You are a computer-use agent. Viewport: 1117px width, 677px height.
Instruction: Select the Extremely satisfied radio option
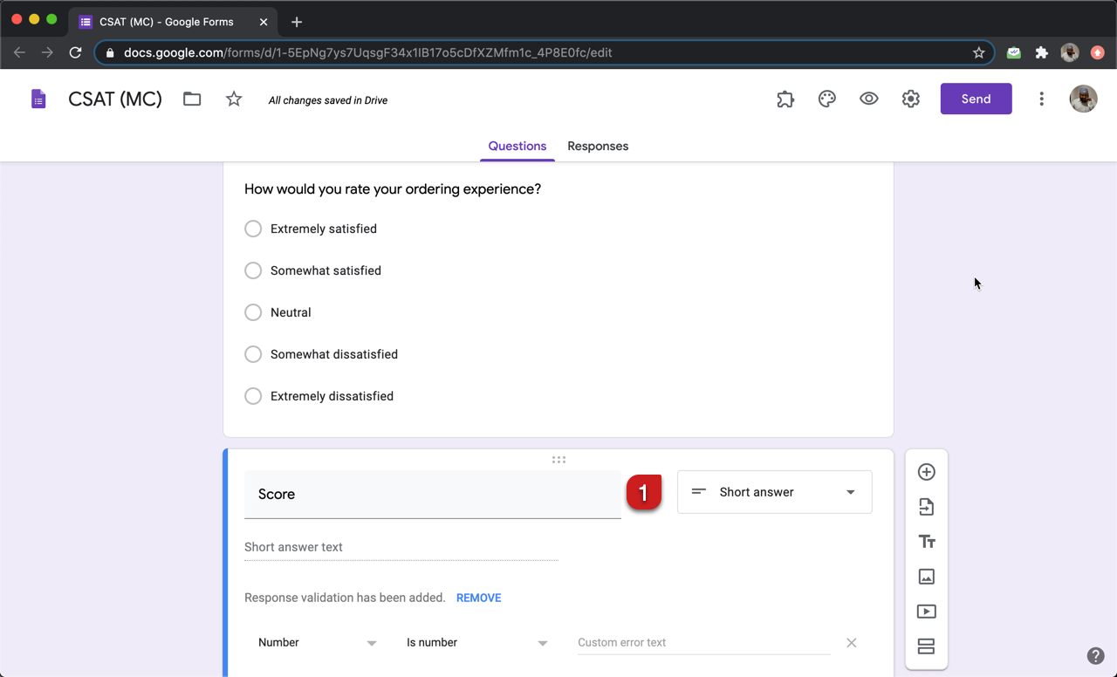click(x=253, y=229)
